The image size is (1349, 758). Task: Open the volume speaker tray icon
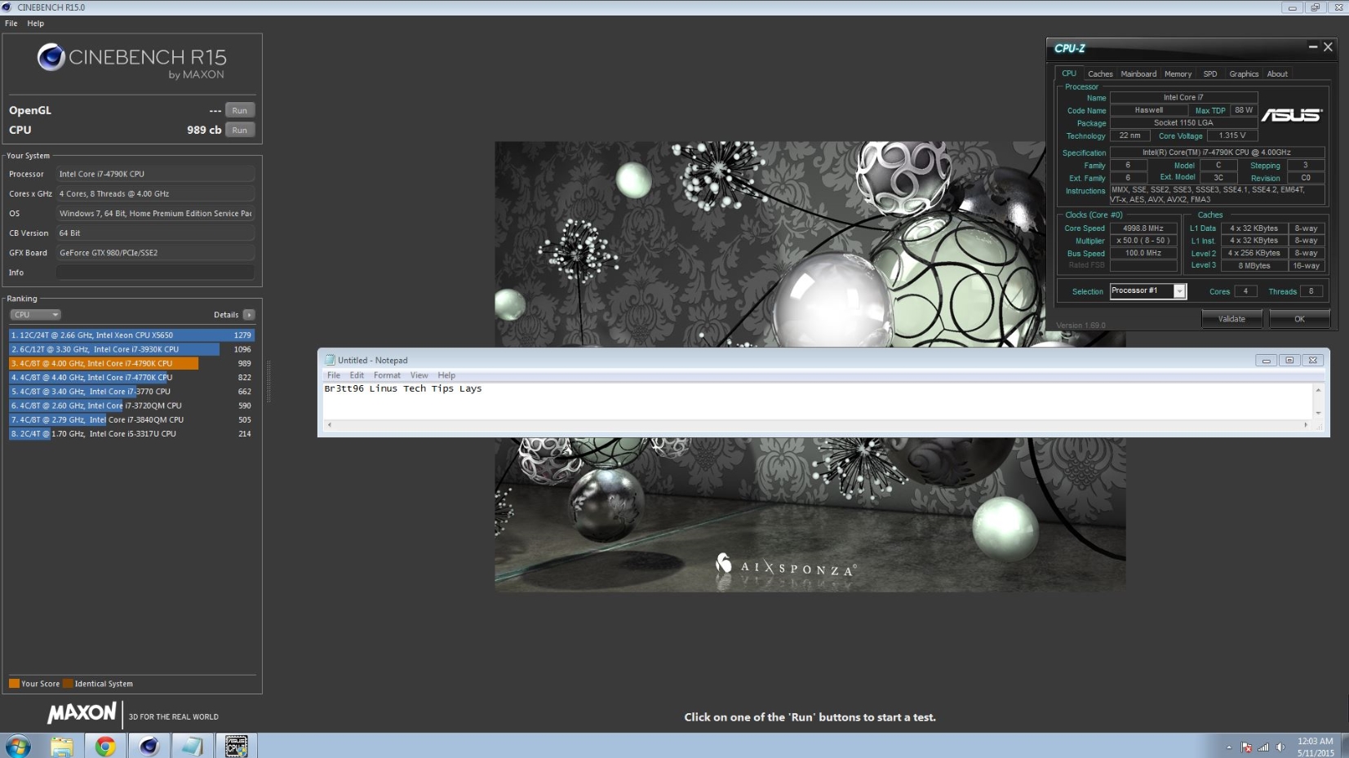click(1280, 747)
